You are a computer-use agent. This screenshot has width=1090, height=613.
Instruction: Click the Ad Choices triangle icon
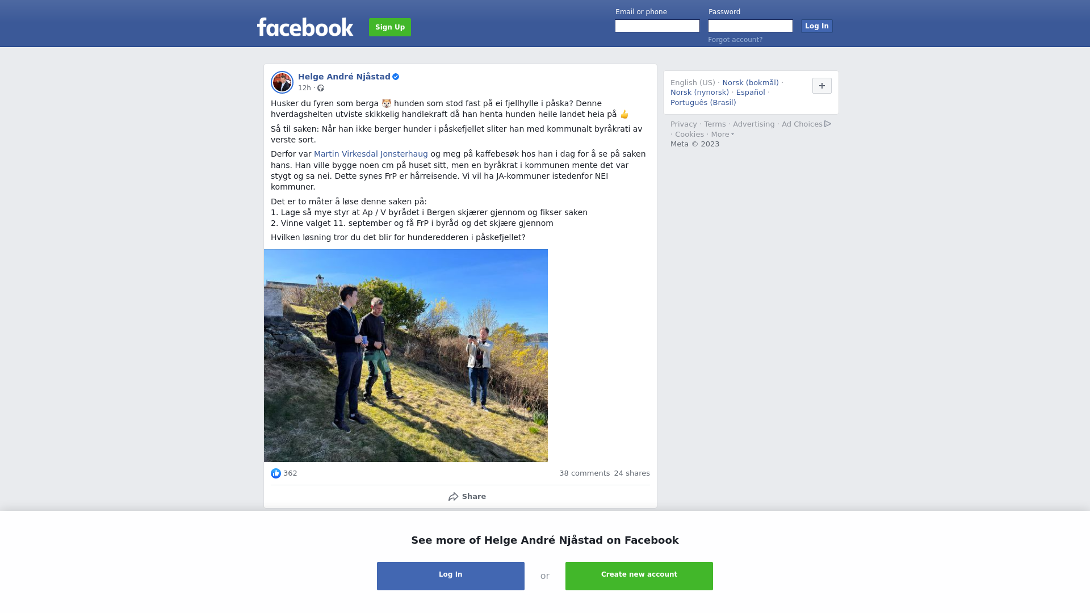click(828, 124)
